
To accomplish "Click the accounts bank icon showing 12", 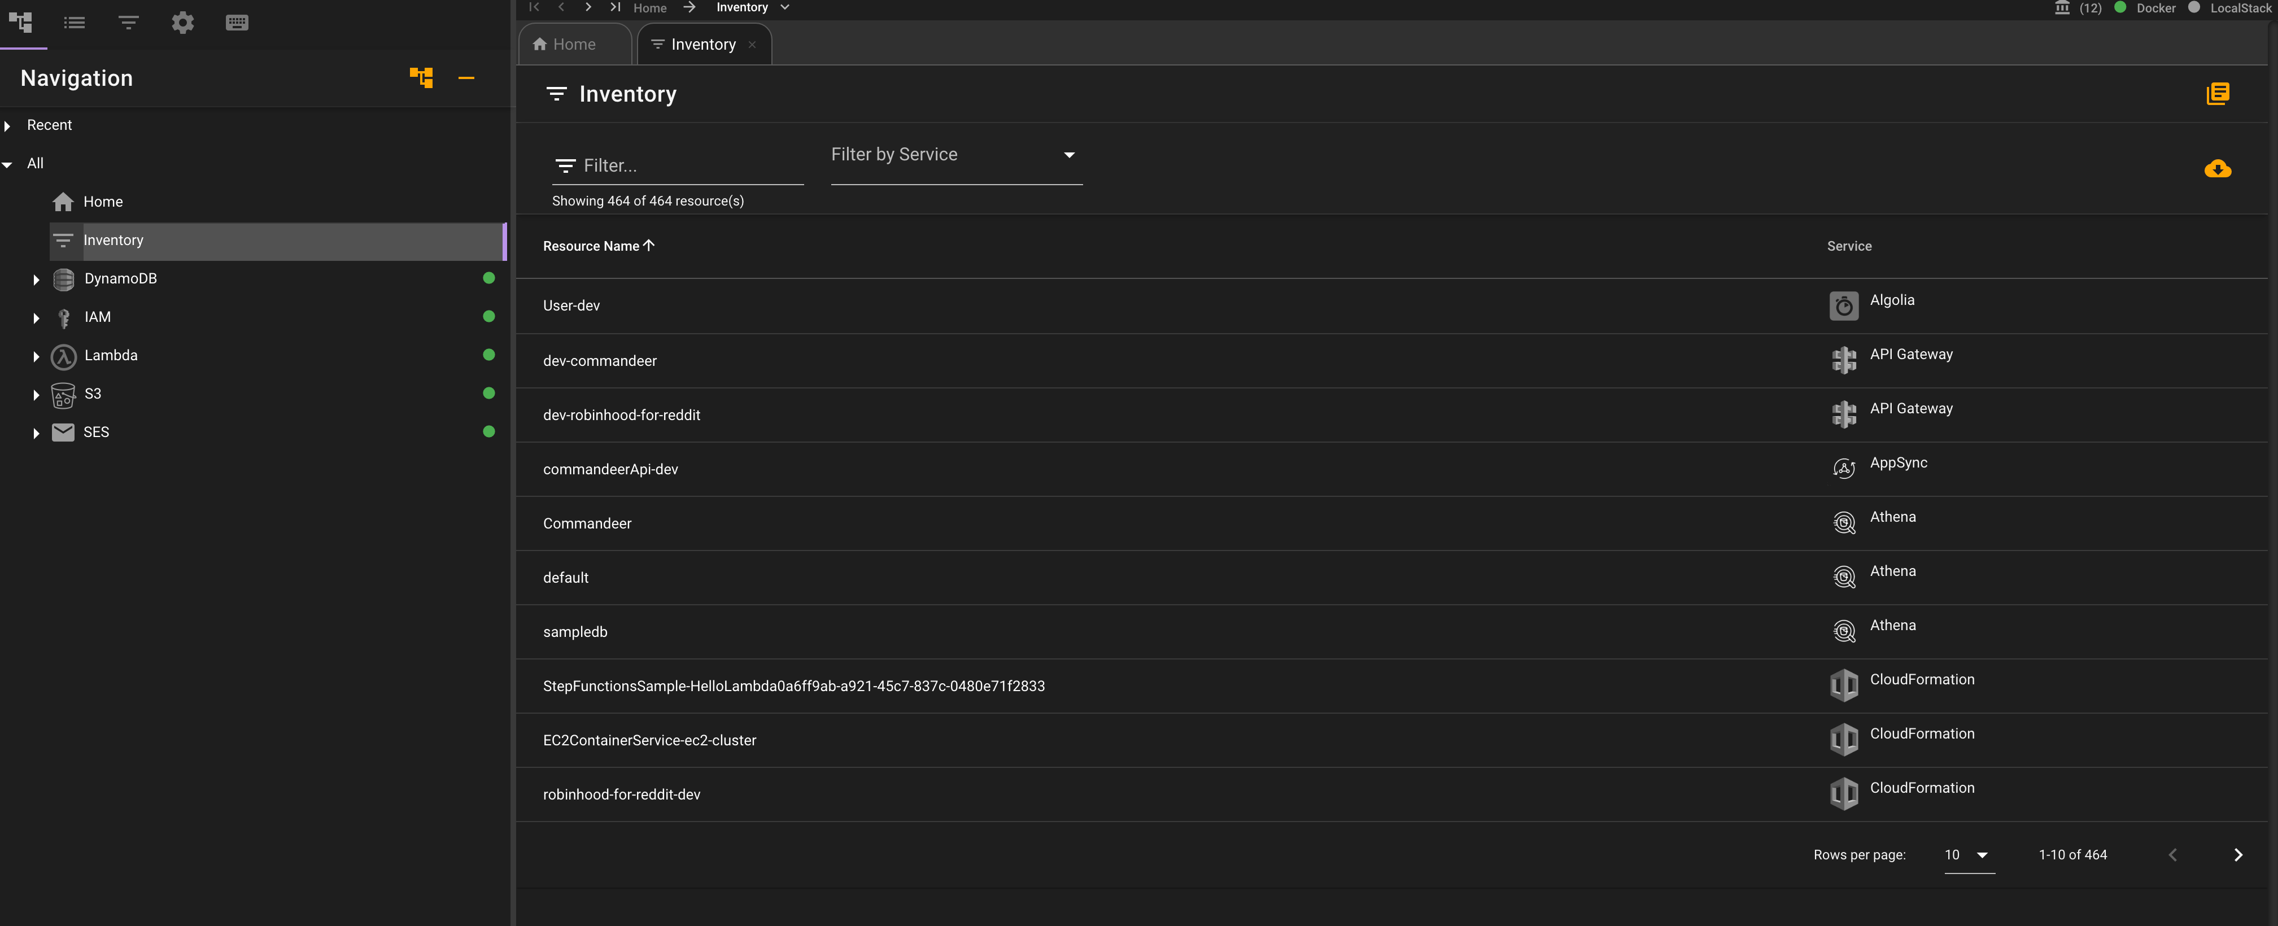I will click(2062, 8).
